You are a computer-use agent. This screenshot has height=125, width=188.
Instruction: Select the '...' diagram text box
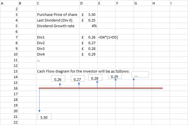(140, 74)
